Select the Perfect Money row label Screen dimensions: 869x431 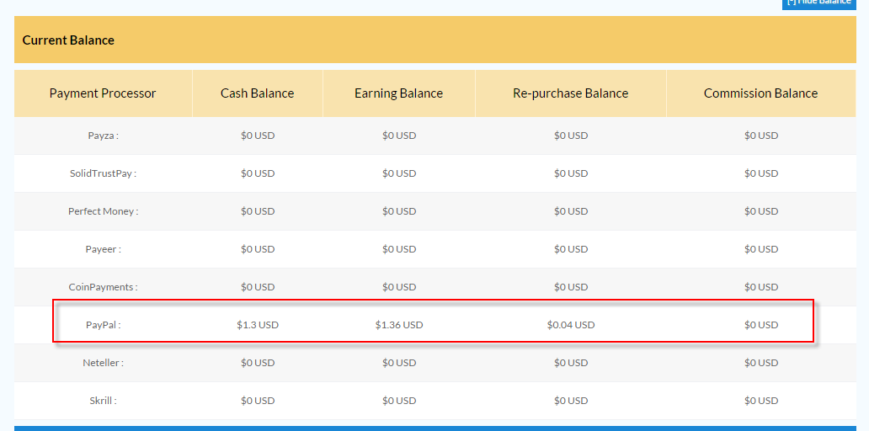(103, 211)
